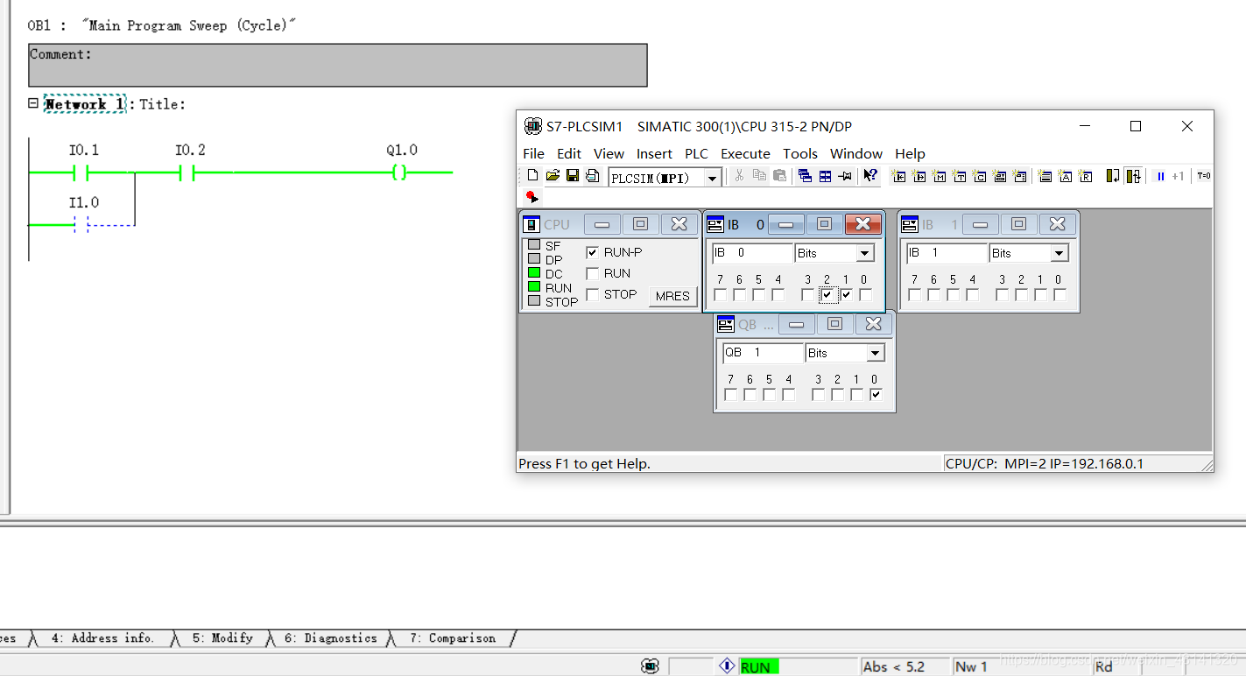Viewport: 1246px width, 676px height.
Task: Open a saved PLC simulation file
Action: 553,176
